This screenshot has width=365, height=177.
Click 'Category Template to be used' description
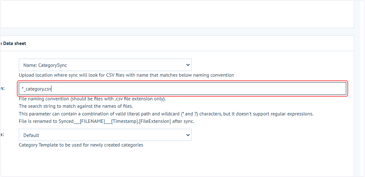tap(81, 145)
